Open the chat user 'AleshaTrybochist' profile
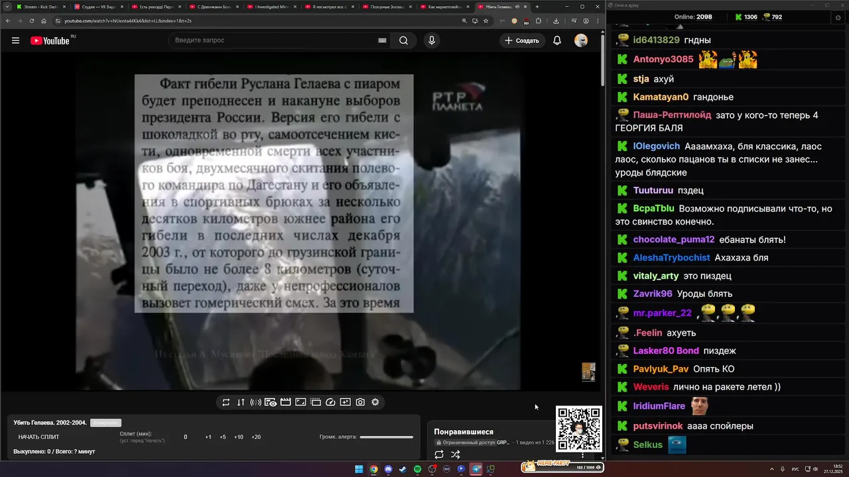 click(672, 258)
